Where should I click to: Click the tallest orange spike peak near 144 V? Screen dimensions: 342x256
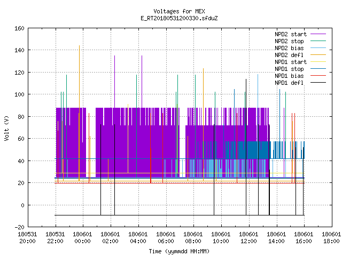[x=80, y=46]
